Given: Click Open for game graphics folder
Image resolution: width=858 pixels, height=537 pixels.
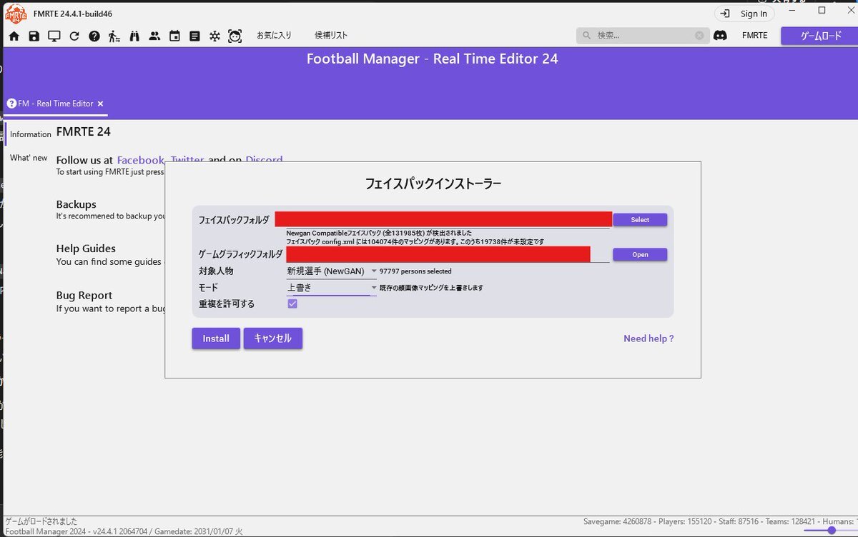Looking at the screenshot, I should pyautogui.click(x=640, y=254).
